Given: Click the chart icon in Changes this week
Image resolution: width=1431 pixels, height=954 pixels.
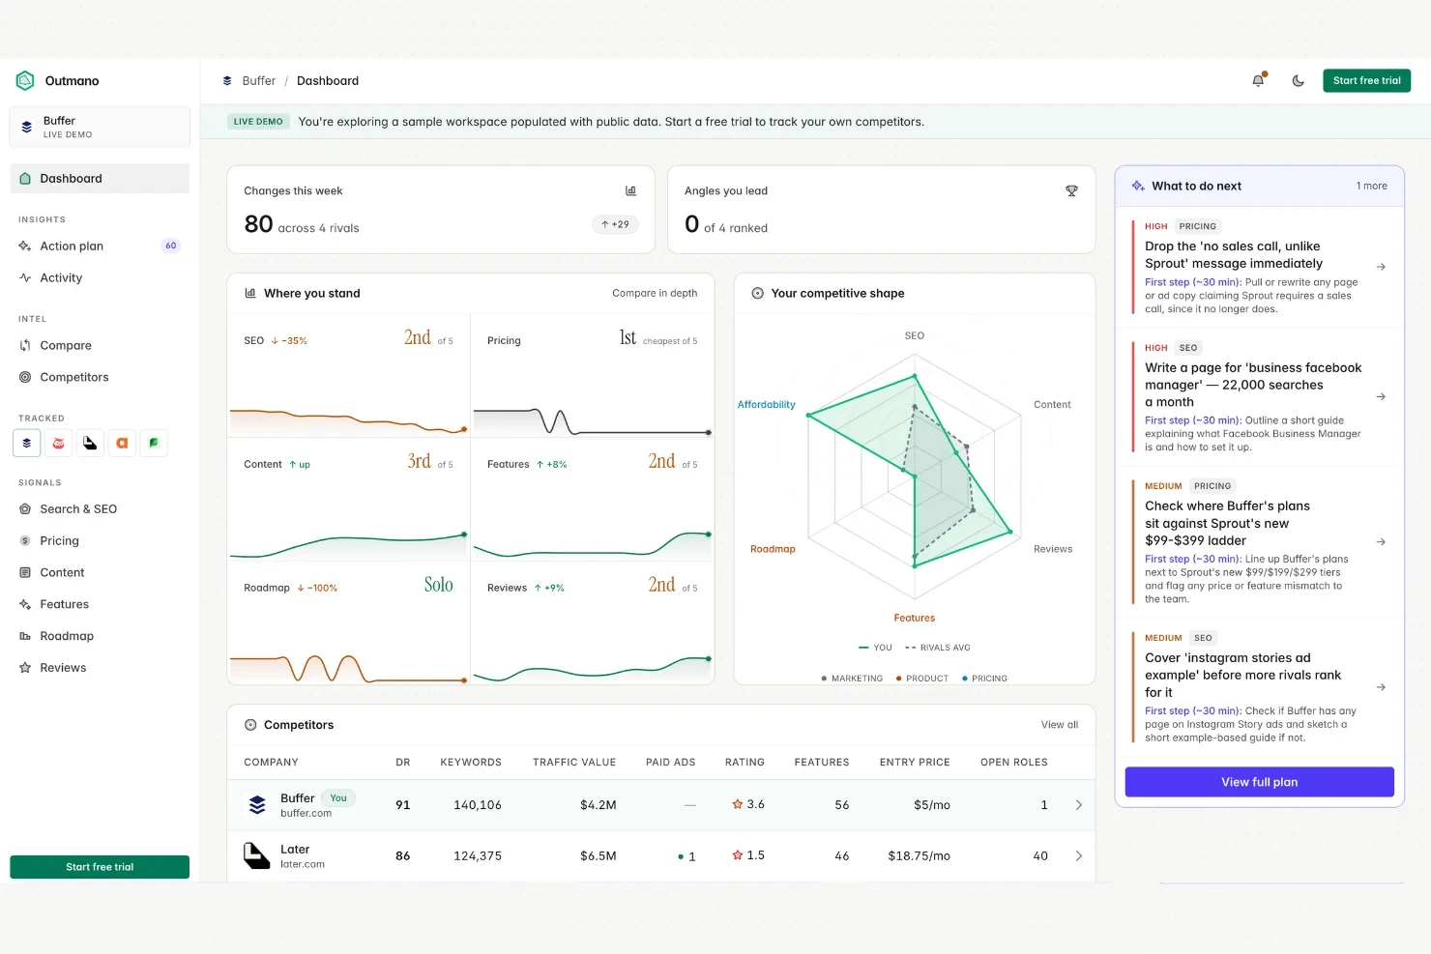Looking at the screenshot, I should 630,190.
